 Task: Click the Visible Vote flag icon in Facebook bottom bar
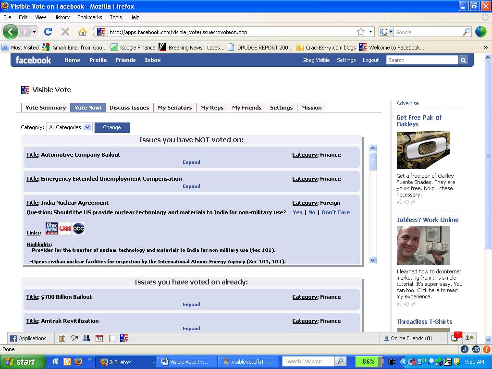click(124, 338)
